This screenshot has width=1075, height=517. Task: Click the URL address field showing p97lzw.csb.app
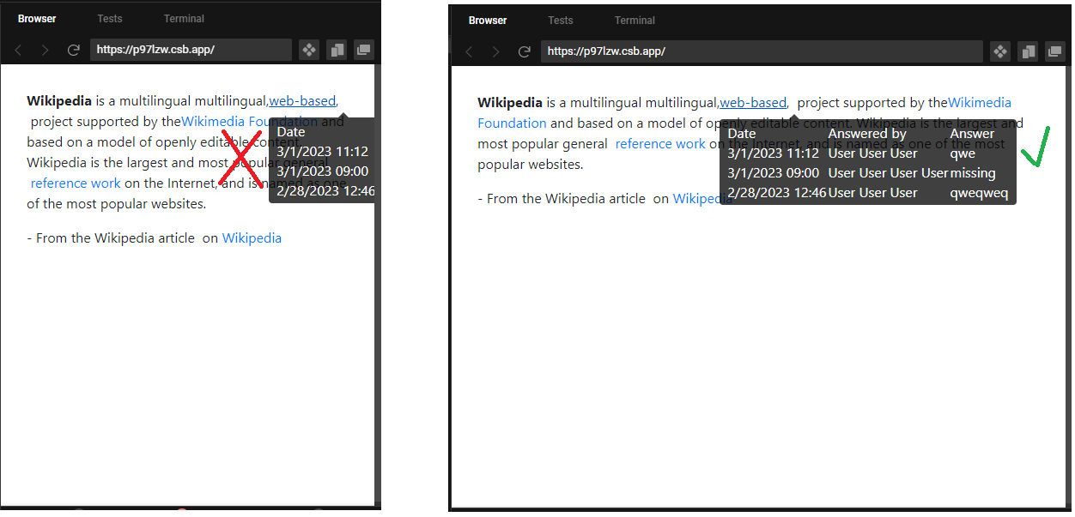tap(191, 50)
